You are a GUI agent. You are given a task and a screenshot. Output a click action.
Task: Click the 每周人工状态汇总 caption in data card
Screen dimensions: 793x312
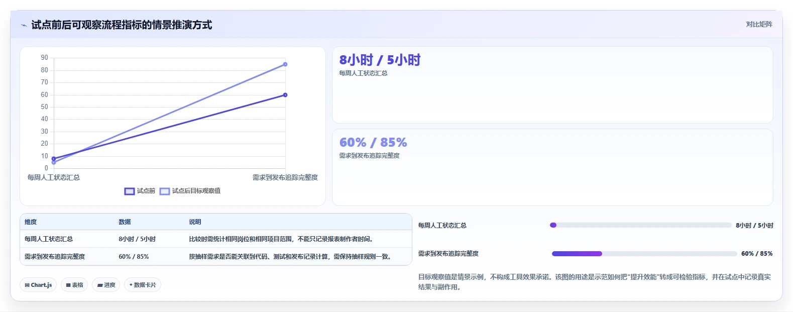tap(363, 73)
